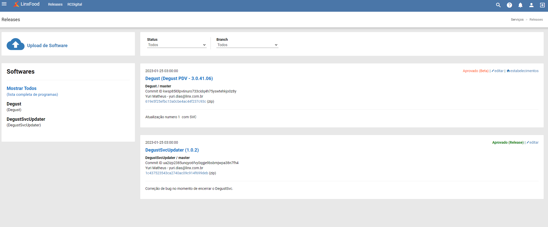Screen dimensions: 548x227
Task: Click editar on the Degust PDV release
Action: (499, 71)
